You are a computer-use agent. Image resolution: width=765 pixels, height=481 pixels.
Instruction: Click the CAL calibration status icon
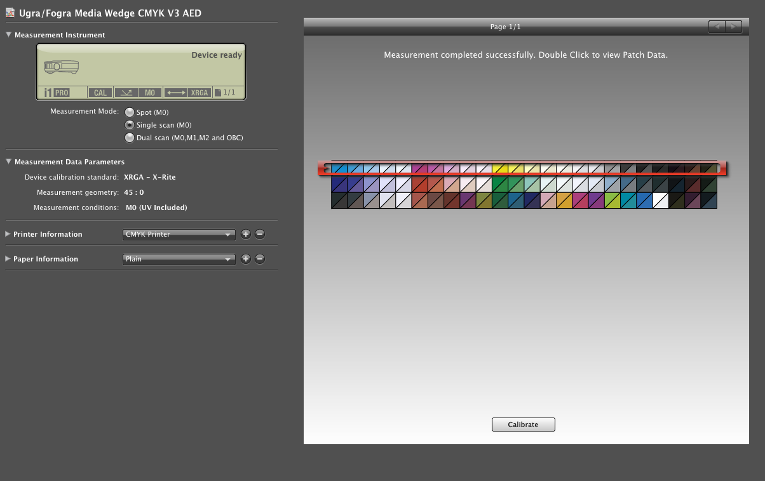click(100, 93)
